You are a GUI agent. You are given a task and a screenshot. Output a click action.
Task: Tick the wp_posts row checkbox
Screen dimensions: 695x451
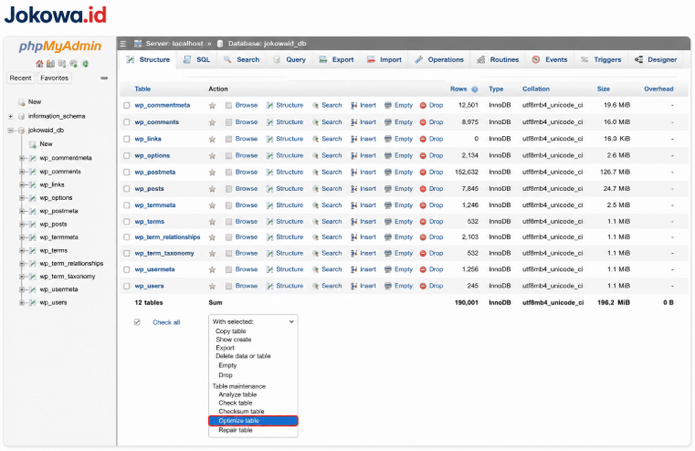[x=127, y=189]
